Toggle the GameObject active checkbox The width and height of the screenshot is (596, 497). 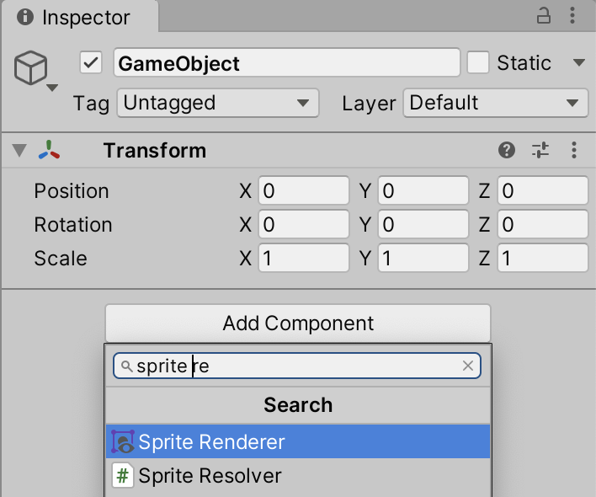pos(91,63)
